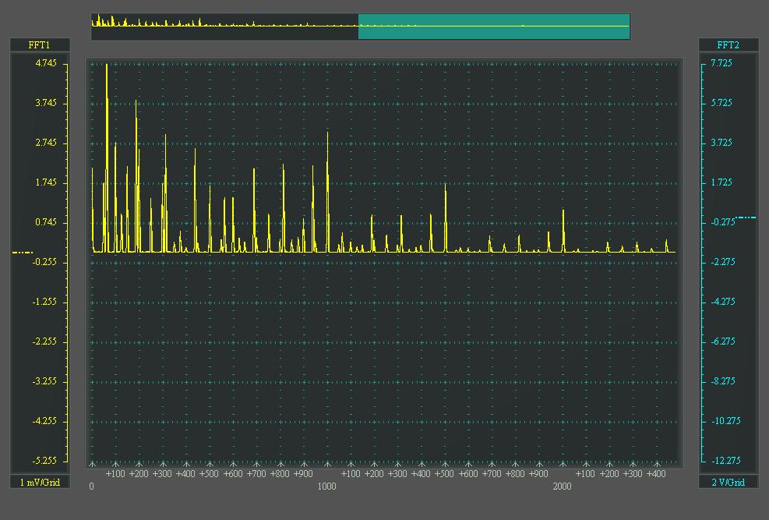Click the 4.745 value on FFT1 scale

click(46, 63)
